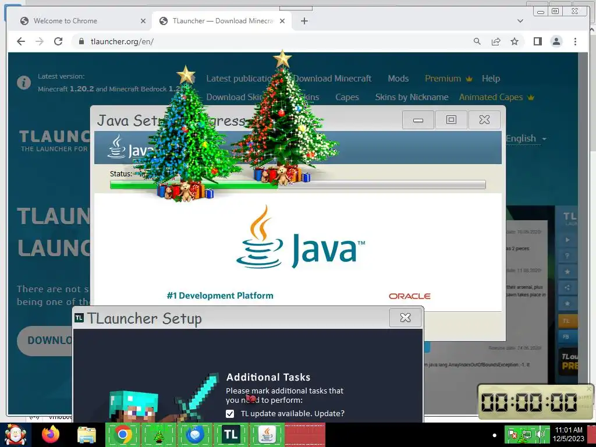Open the network icon in system tray
Screen dimensions: 596x447
pyautogui.click(x=526, y=434)
